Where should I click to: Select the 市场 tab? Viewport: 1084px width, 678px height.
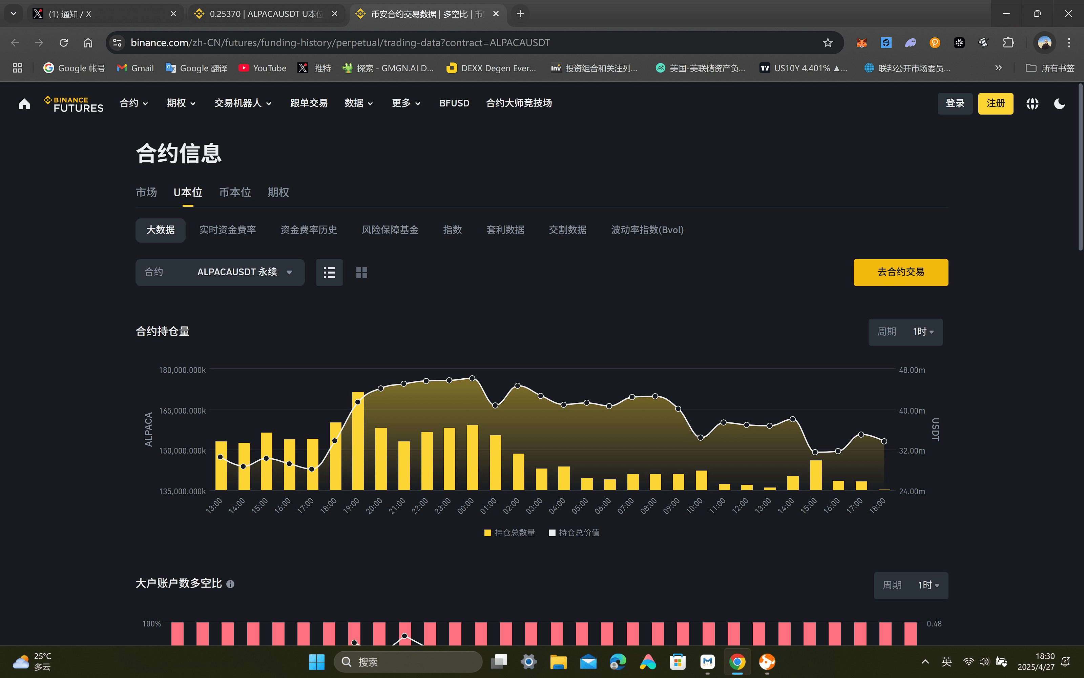tap(146, 192)
